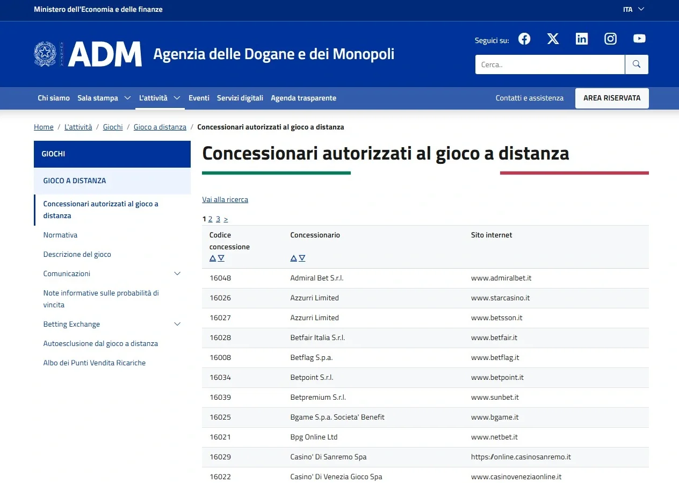Open the Instagram social icon
This screenshot has height=483, width=679.
tap(611, 39)
